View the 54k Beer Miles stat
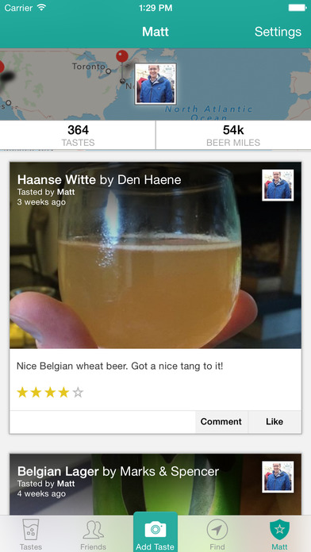This screenshot has width=311, height=552. pos(233,135)
